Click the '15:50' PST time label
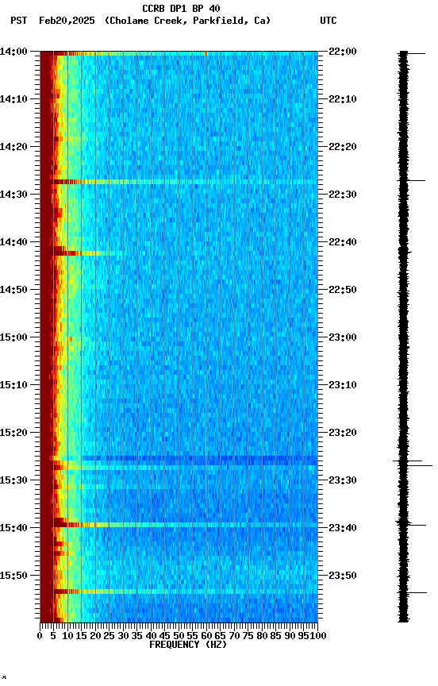438x686 pixels. 13,576
